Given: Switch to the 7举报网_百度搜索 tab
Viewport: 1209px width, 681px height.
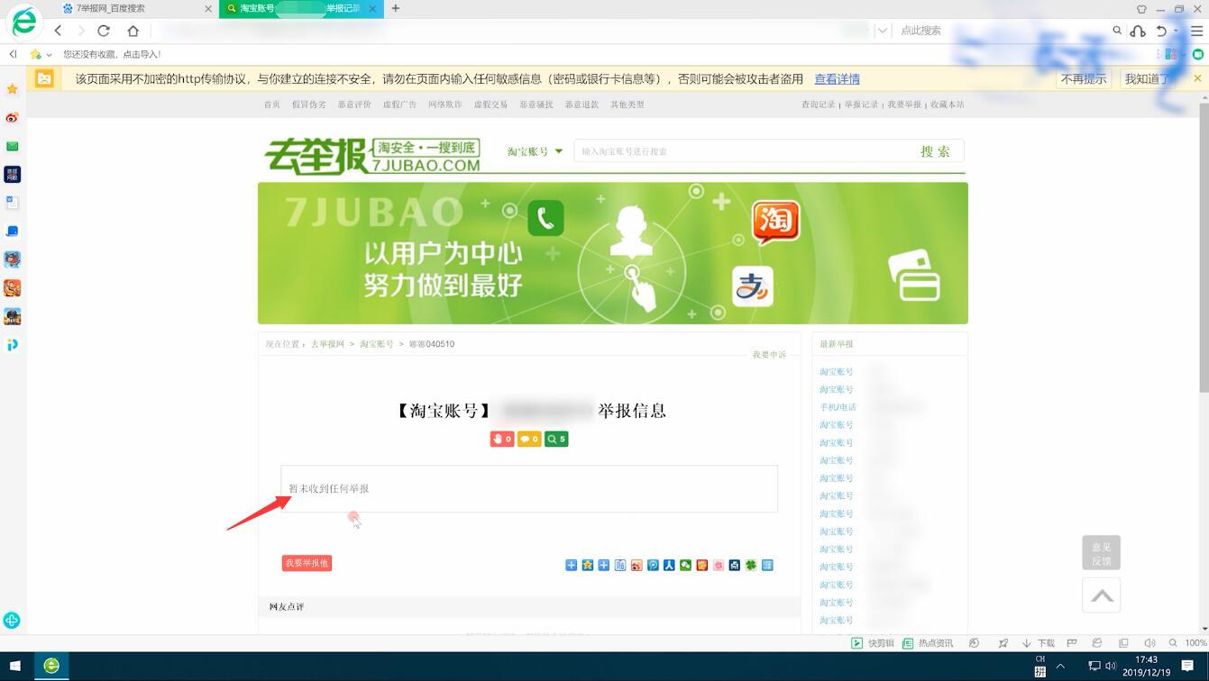Looking at the screenshot, I should (x=138, y=8).
